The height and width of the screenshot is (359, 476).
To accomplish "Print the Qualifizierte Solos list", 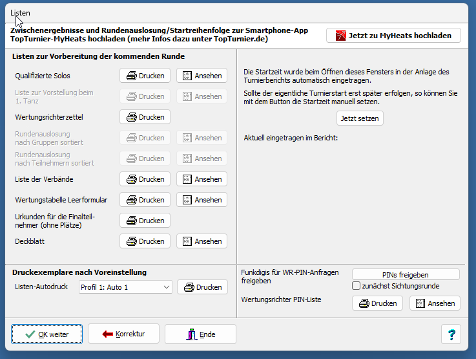I will (x=145, y=76).
